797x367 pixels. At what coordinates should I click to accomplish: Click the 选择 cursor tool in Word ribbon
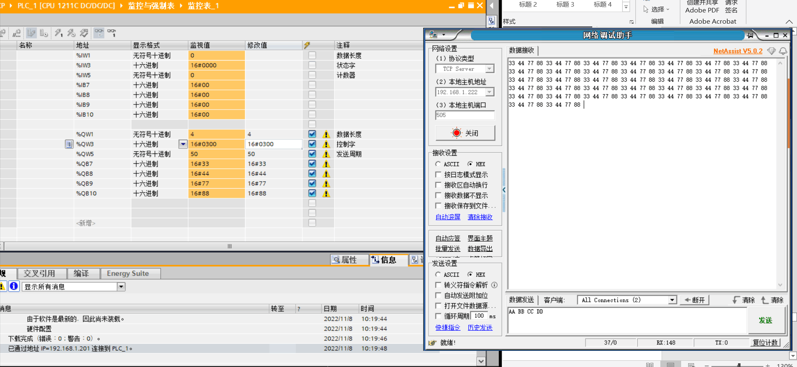click(x=656, y=9)
